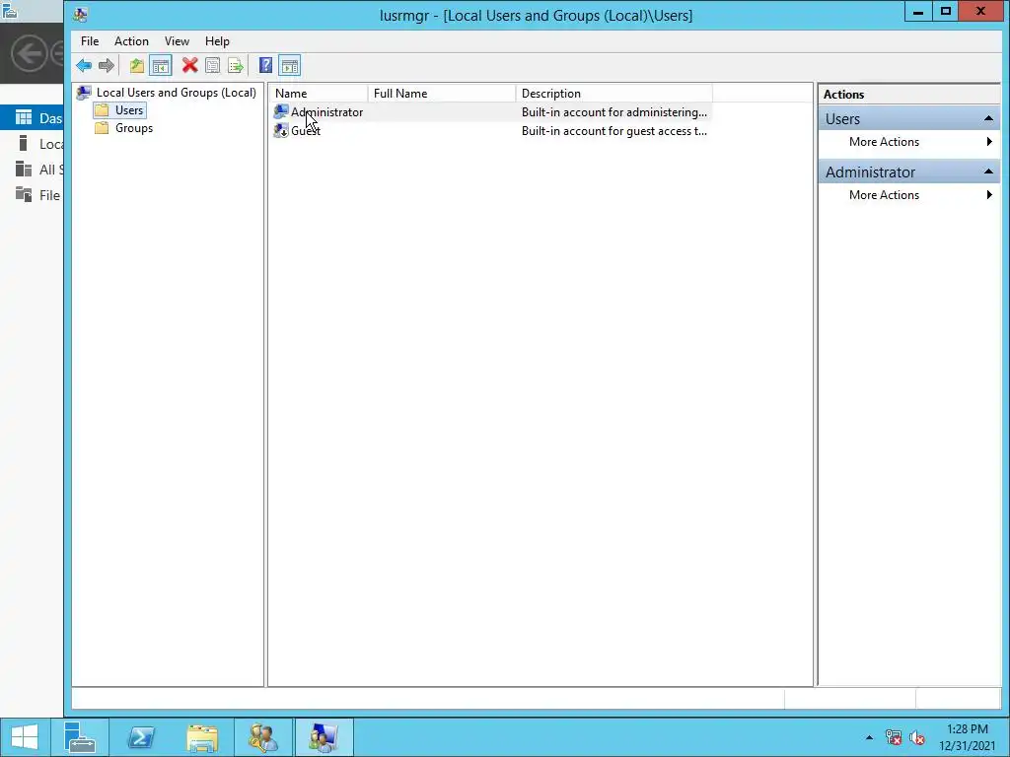Select File services in Server Manager sidebar

(32, 195)
